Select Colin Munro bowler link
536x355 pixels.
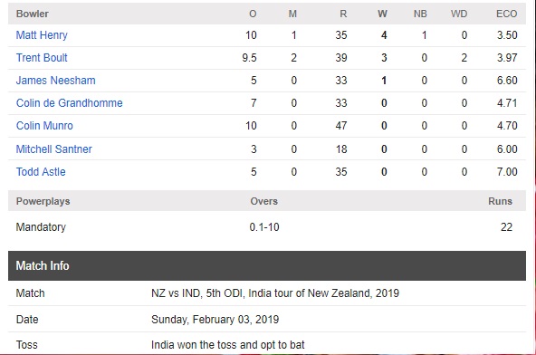[44, 126]
